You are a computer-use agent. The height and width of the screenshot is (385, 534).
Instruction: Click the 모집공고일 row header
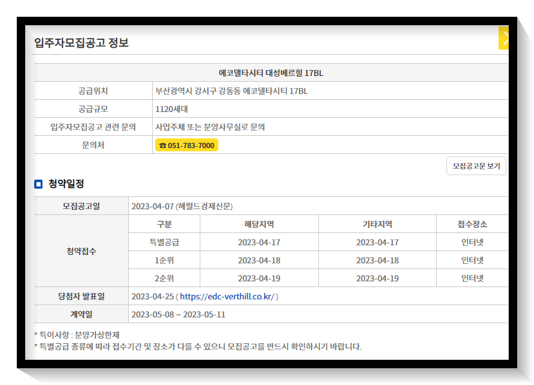81,206
